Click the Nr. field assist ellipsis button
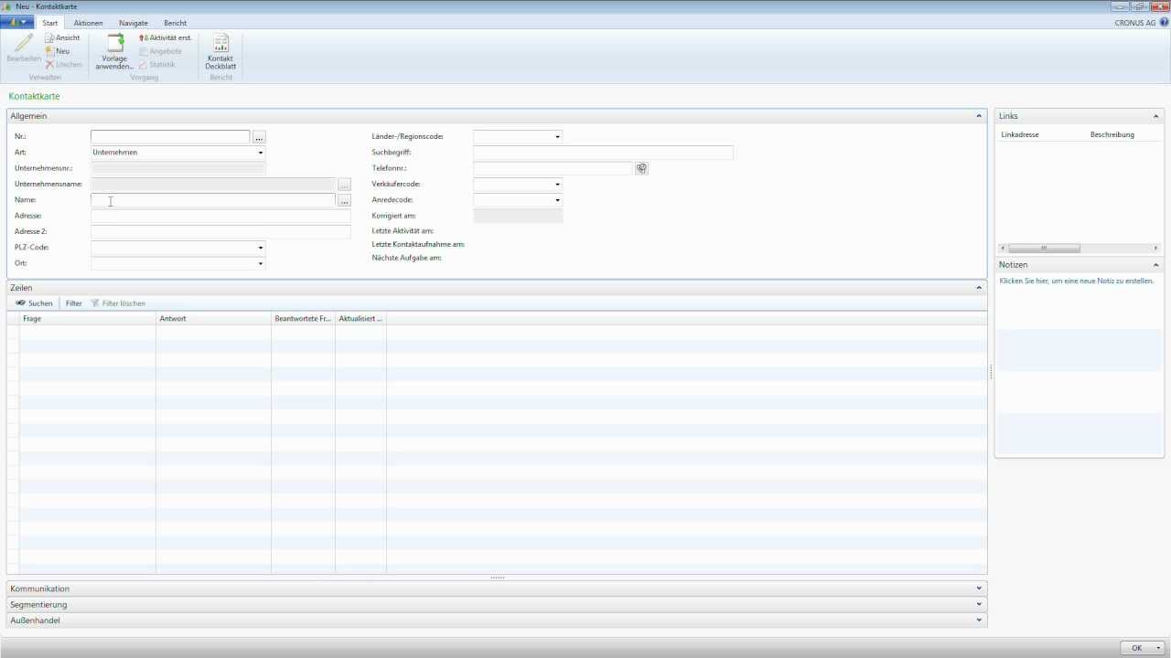1171x658 pixels. pos(259,137)
